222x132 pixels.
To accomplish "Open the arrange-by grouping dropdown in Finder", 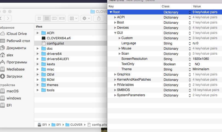I will (73, 18).
